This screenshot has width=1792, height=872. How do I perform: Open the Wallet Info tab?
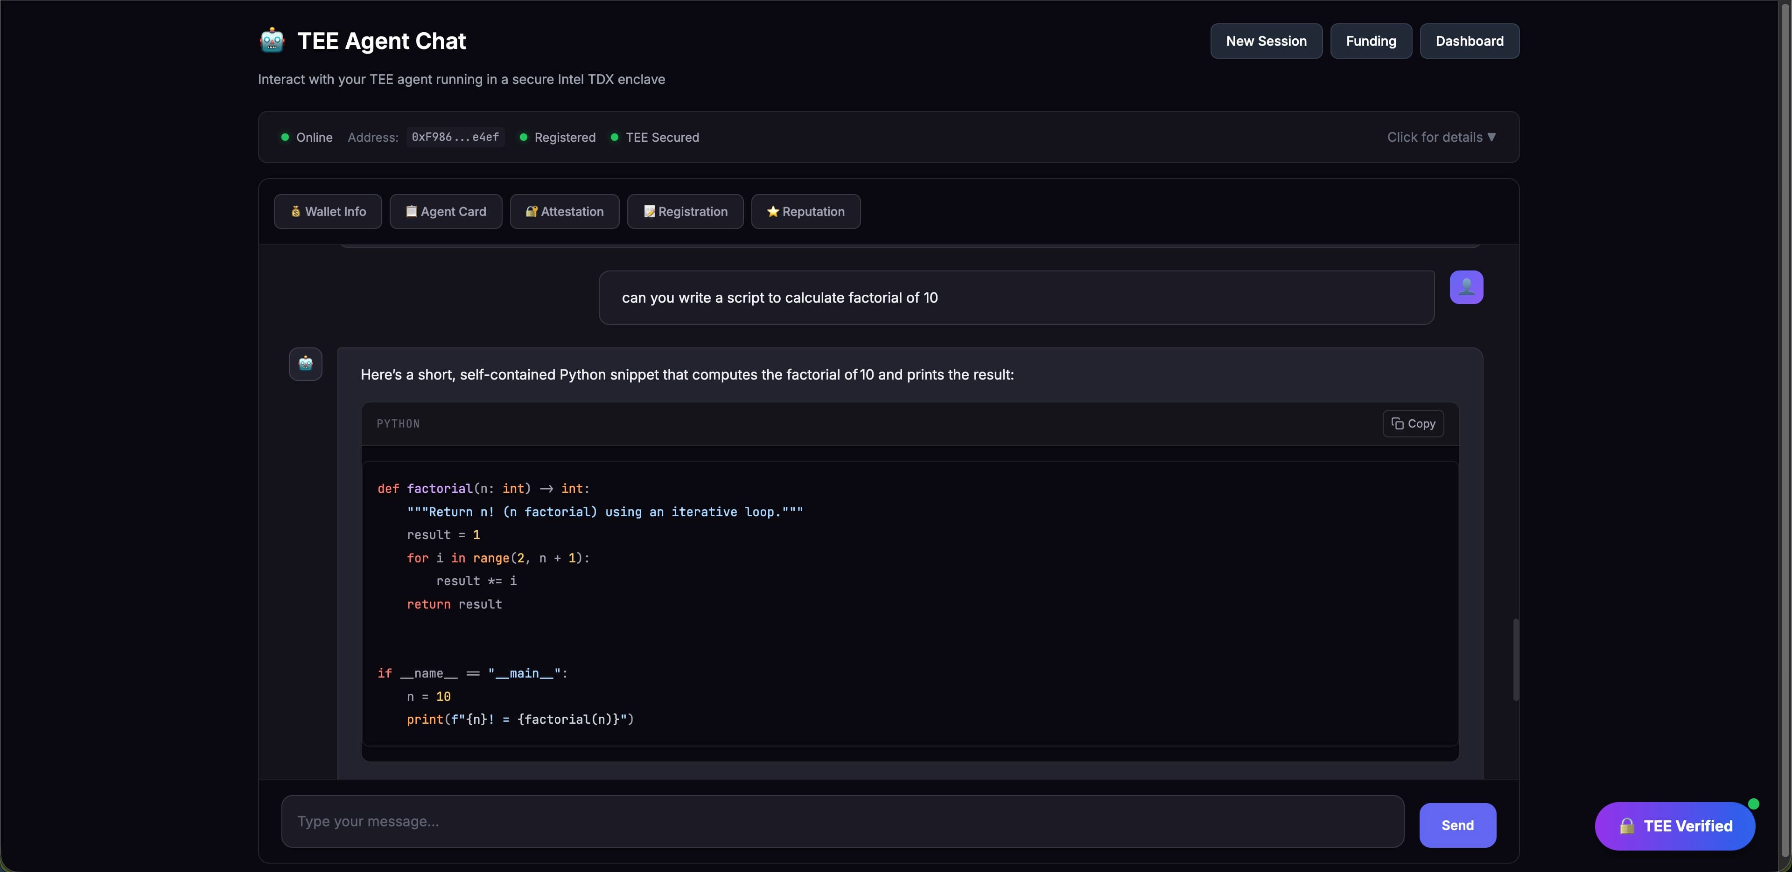tap(328, 211)
